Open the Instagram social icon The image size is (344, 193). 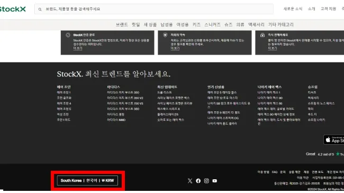206,181
